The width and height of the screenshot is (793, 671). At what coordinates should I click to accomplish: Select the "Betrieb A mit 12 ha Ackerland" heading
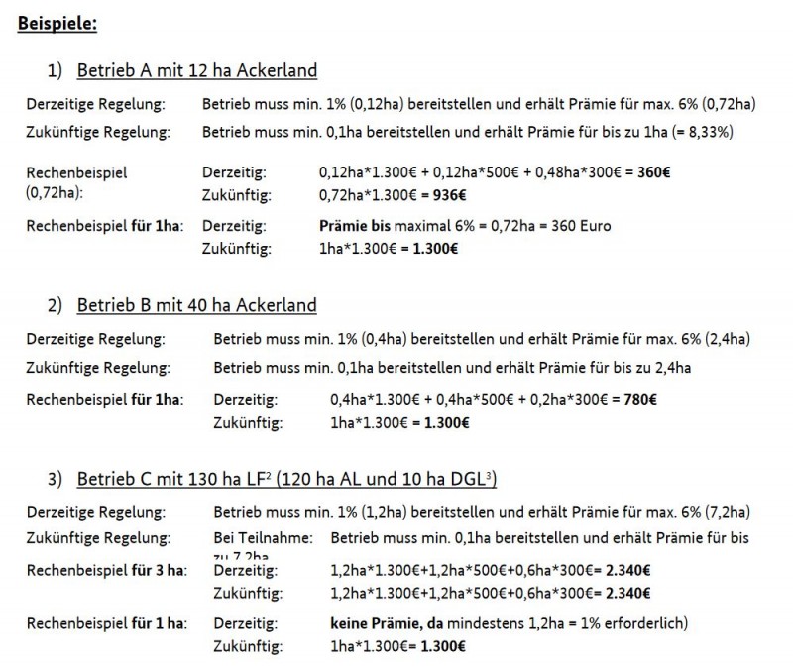pos(196,70)
